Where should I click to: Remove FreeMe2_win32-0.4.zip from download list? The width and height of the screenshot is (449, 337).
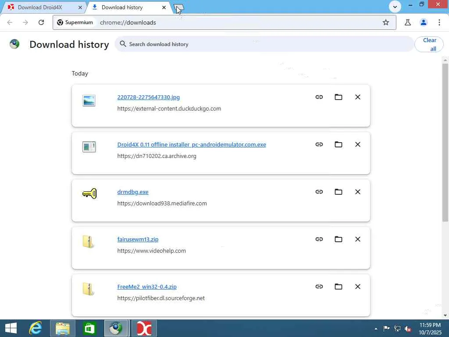[358, 287]
